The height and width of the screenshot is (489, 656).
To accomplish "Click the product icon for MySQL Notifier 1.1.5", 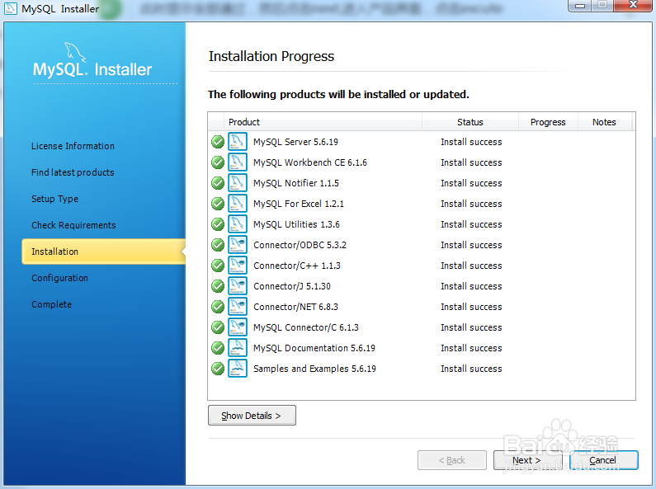I will (x=237, y=183).
